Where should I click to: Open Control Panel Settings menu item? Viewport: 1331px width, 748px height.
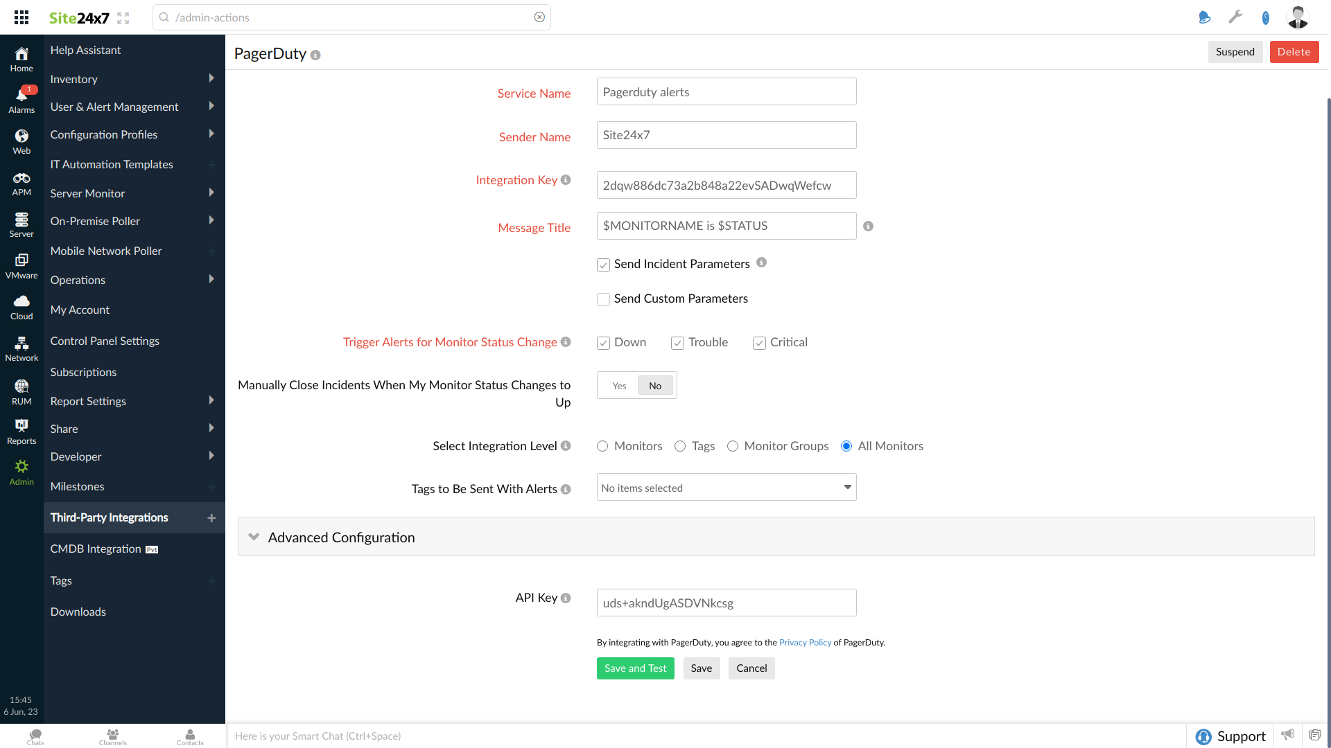pos(105,341)
